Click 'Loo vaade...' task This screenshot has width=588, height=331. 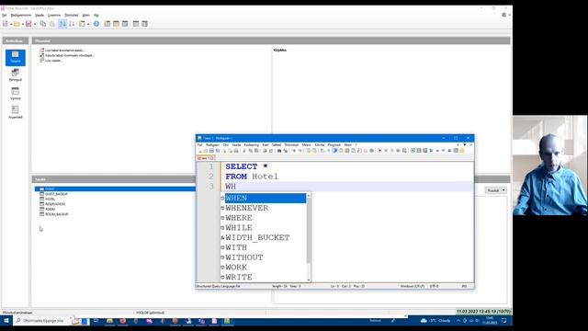click(51, 61)
